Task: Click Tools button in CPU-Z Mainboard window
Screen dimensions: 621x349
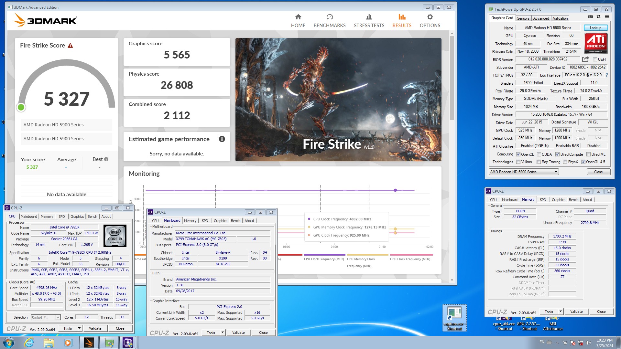Action: point(211,333)
